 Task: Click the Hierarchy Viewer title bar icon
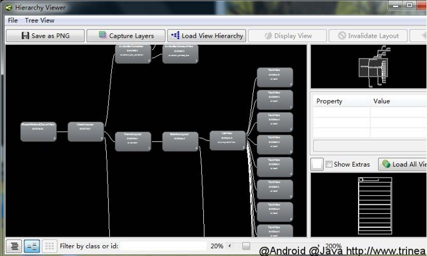coord(8,8)
